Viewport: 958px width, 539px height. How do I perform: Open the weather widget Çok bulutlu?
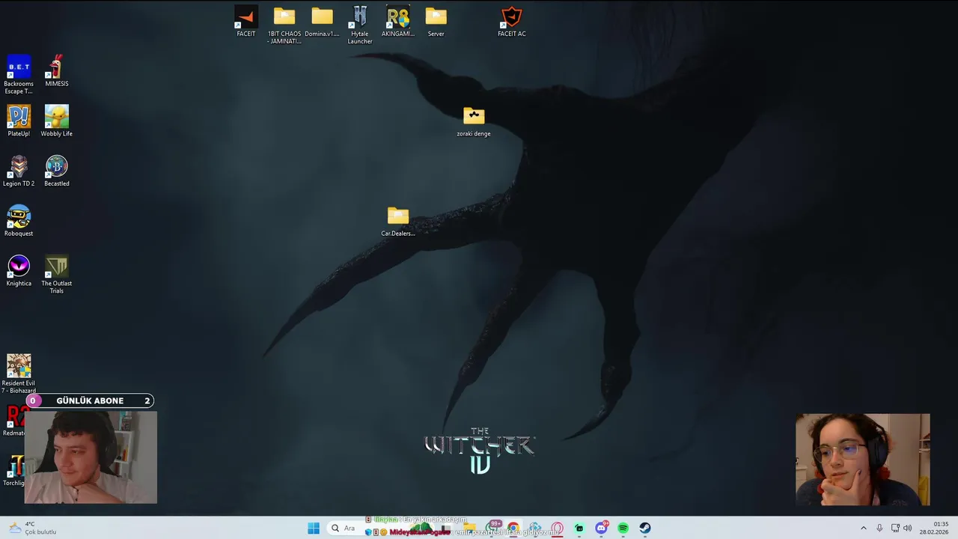33,528
